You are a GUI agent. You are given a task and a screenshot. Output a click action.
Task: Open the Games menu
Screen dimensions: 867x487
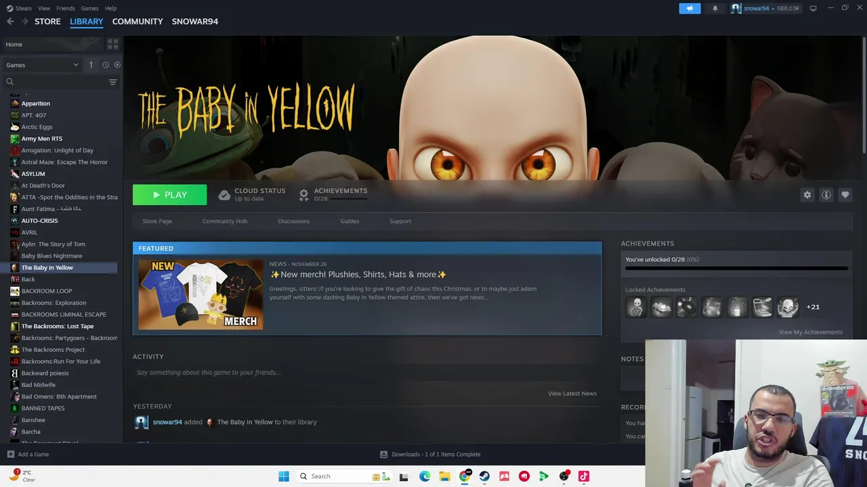coord(89,8)
